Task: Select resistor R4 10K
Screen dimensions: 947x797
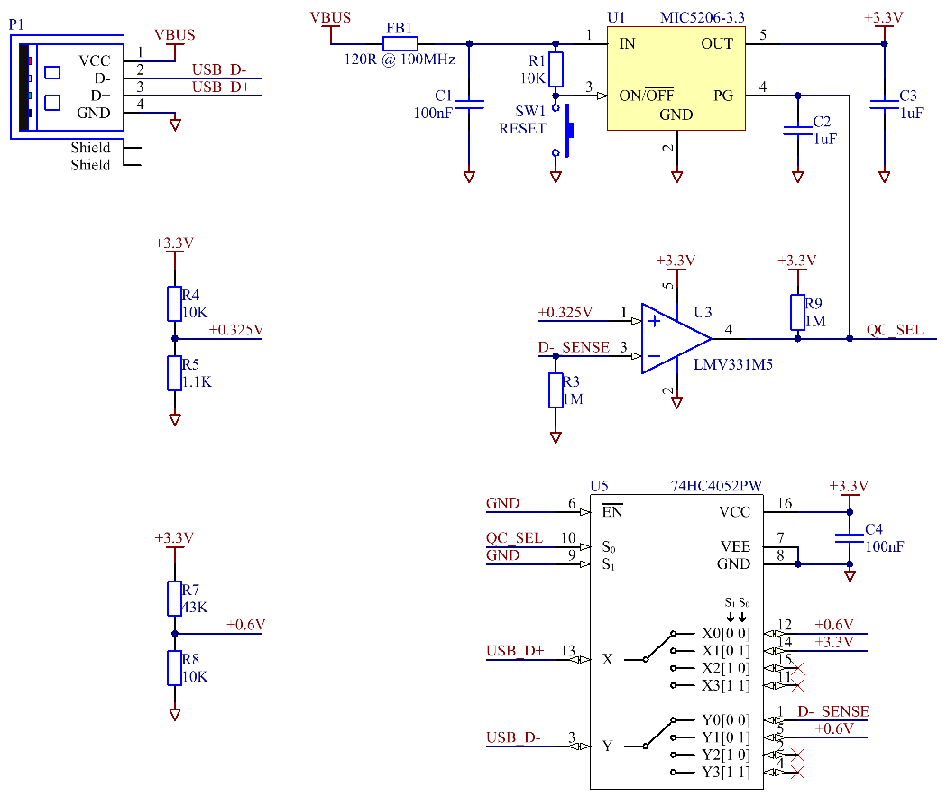Action: [x=175, y=304]
